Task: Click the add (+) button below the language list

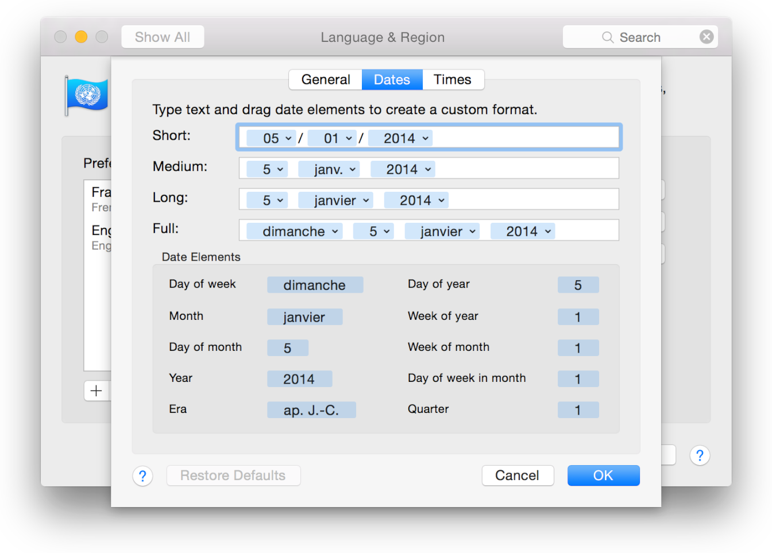Action: pos(95,390)
